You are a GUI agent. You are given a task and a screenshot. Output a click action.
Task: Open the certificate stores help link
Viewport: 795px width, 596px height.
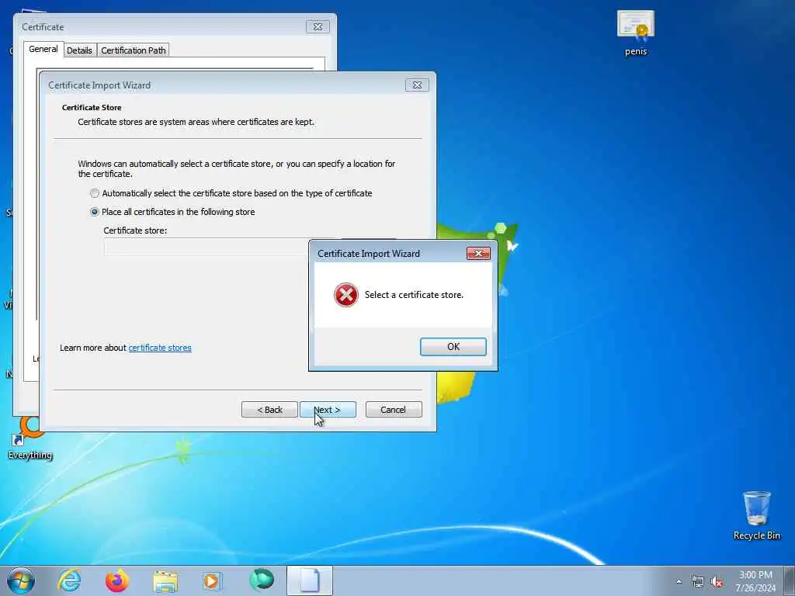[x=160, y=348]
